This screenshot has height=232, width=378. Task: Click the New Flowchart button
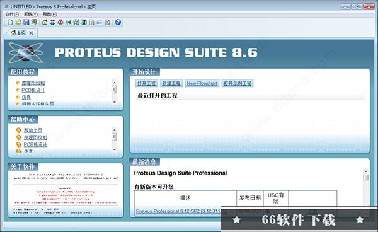202,83
